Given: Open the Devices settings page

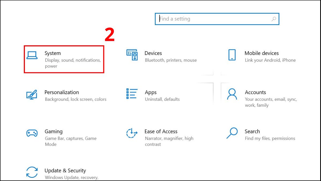Looking at the screenshot, I should [x=153, y=53].
